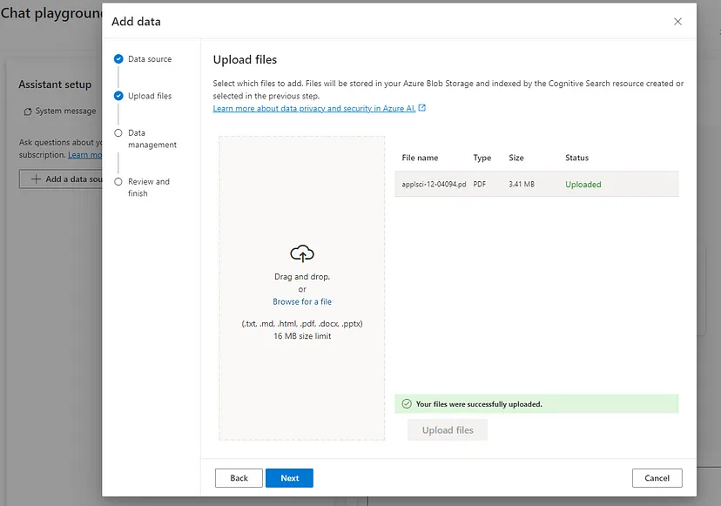Screen dimensions: 721x506
Task: Click the File name column header
Action: [420, 158]
